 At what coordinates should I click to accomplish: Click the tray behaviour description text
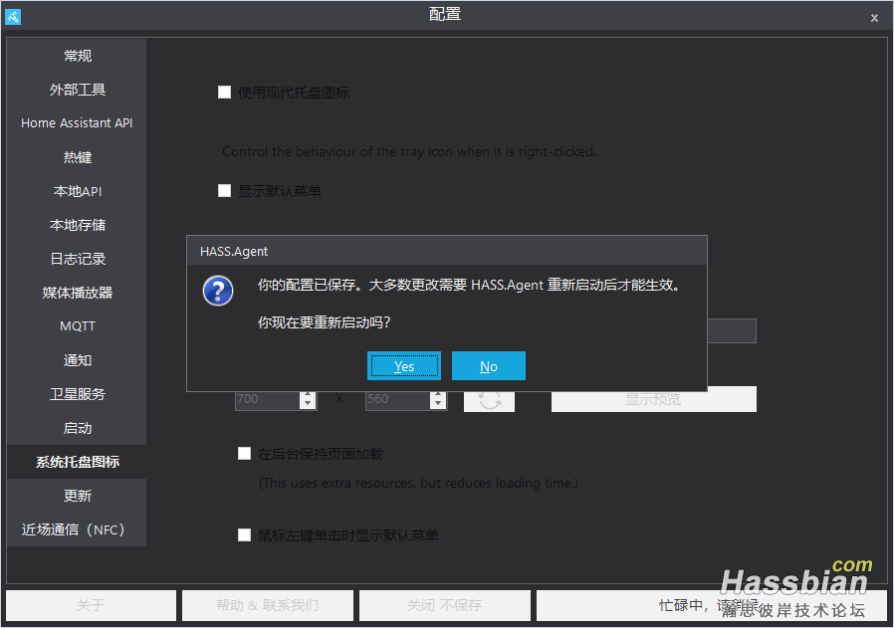point(409,151)
